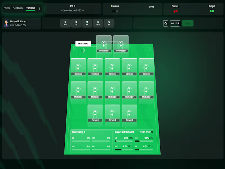Screen dimensions: 225x169
Task: Open the three-dot more options menu
Action: (40, 8)
